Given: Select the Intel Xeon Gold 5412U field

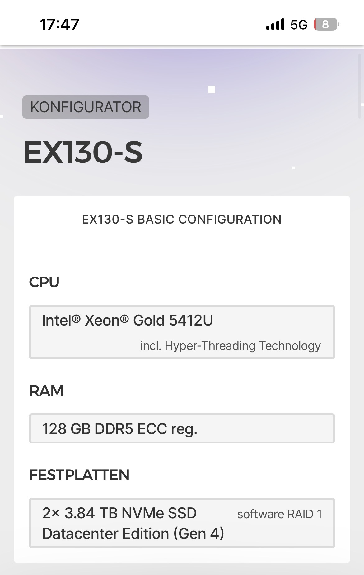Looking at the screenshot, I should [x=182, y=332].
